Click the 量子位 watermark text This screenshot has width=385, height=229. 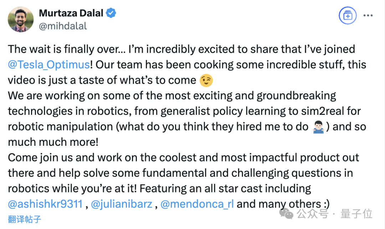pyautogui.click(x=357, y=214)
